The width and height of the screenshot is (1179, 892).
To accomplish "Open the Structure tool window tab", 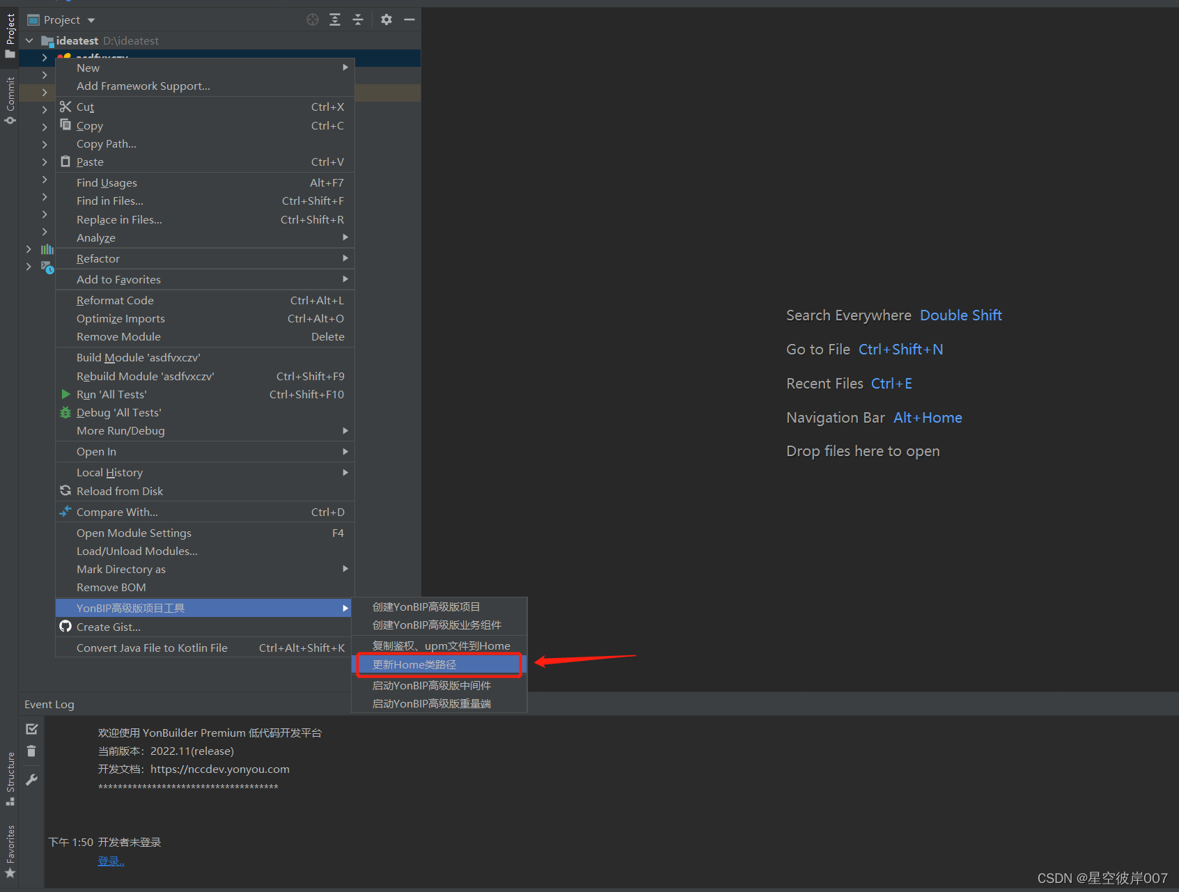I will click(x=10, y=778).
